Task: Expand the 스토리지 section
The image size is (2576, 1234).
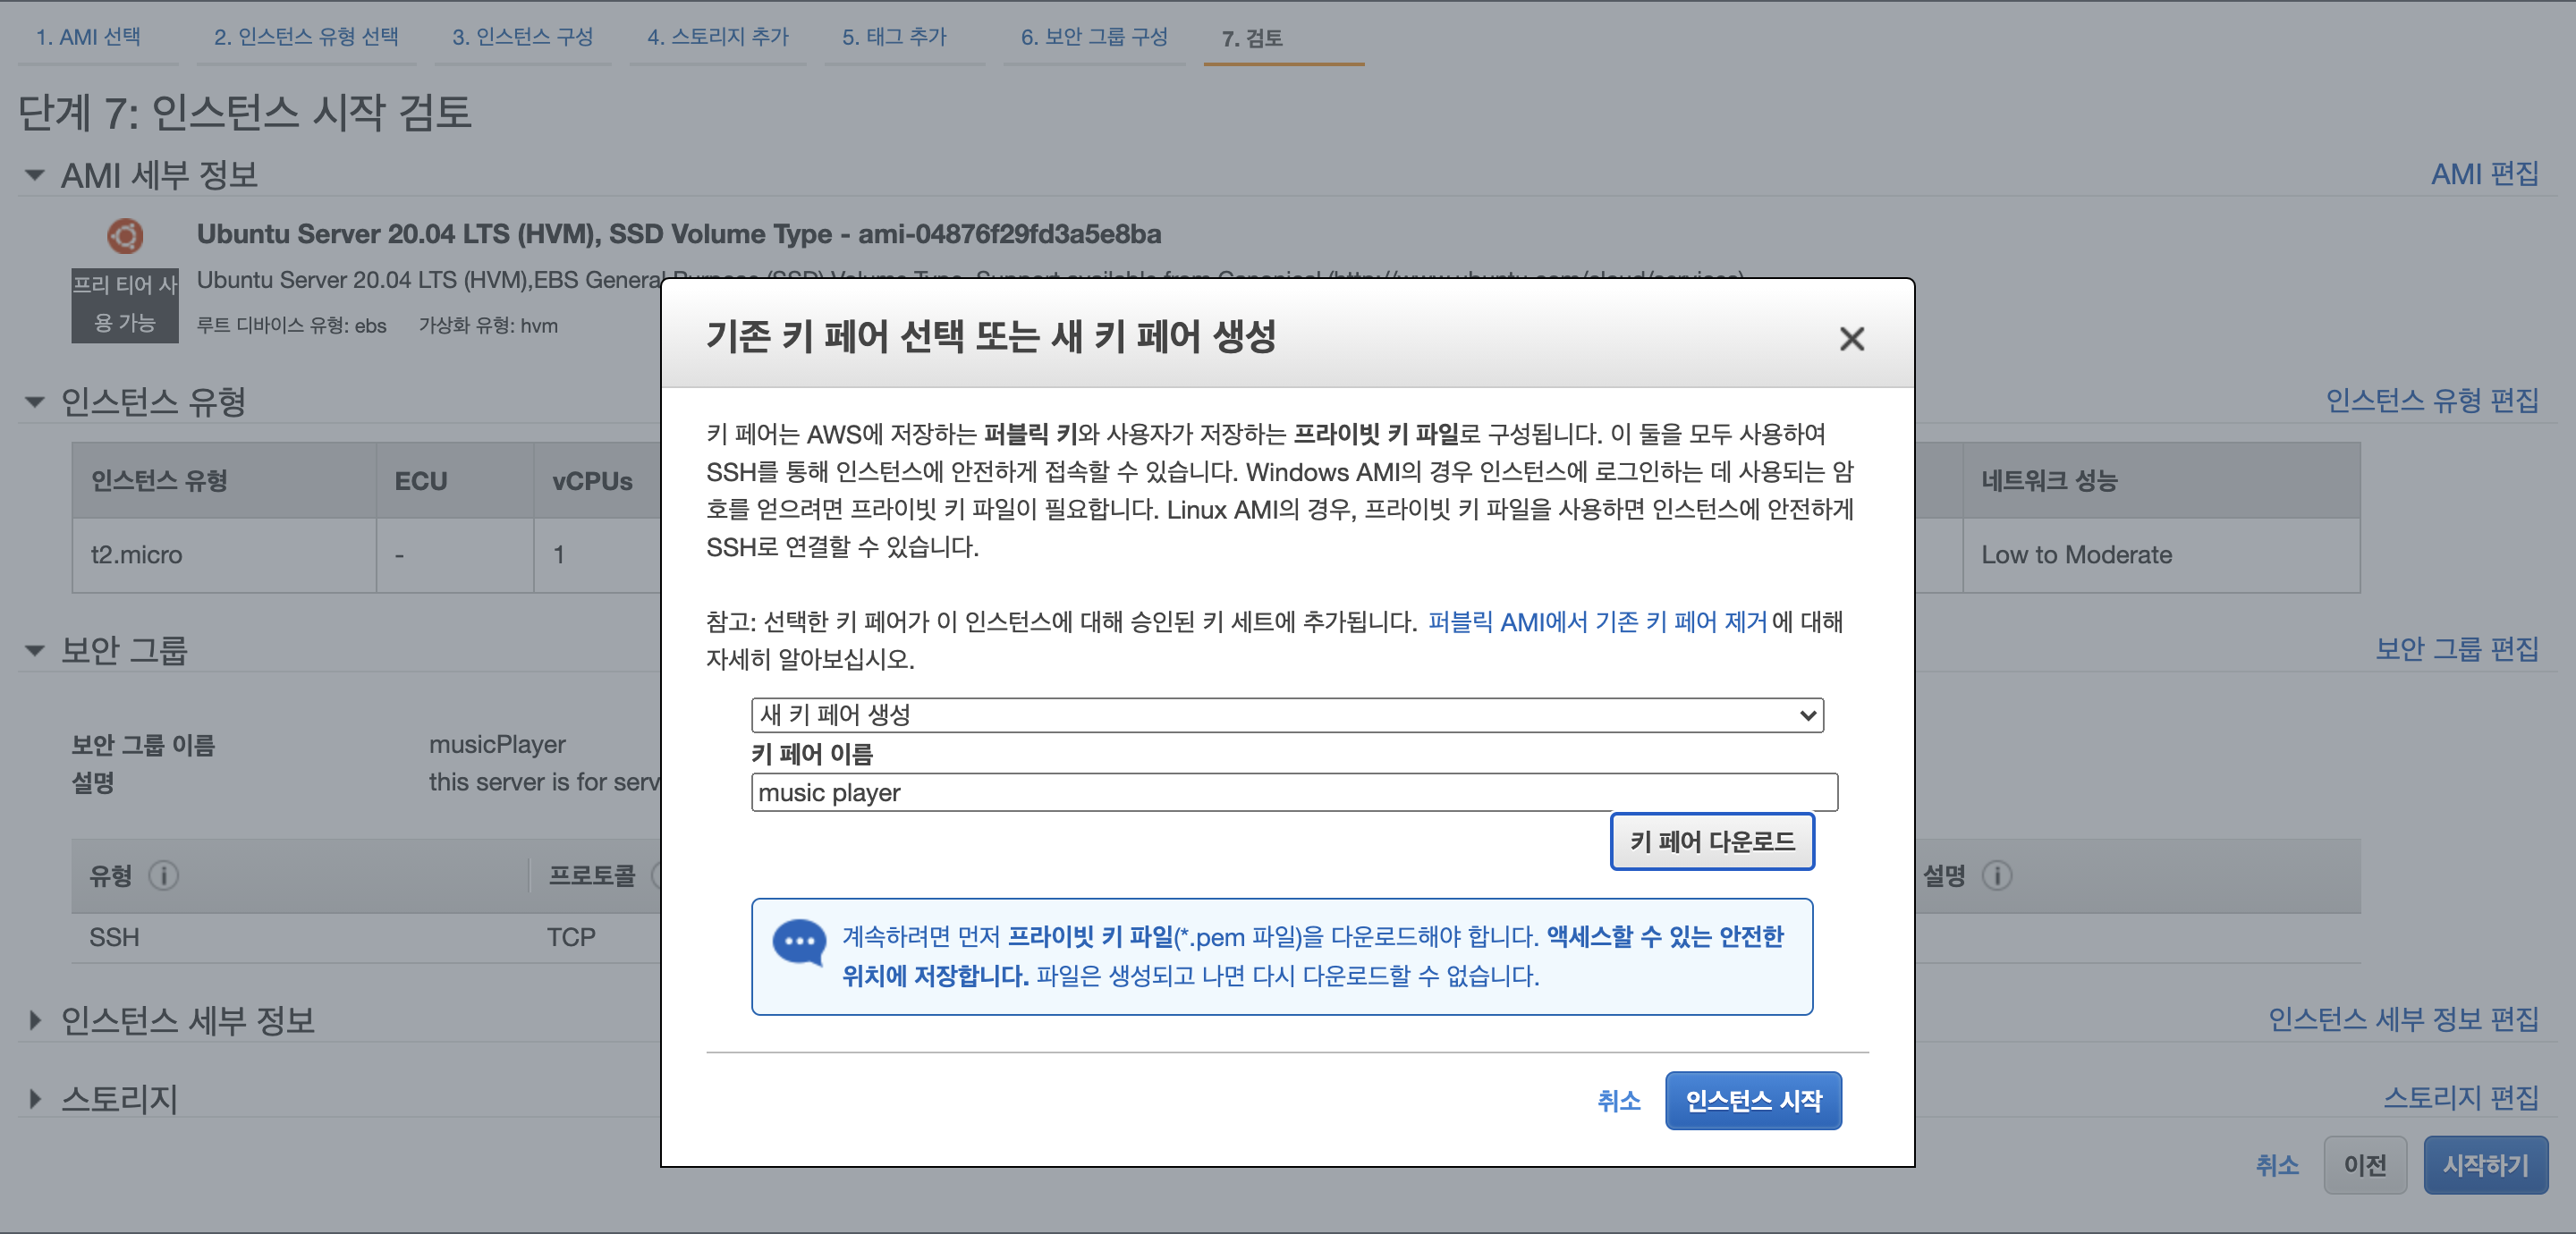Action: point(35,1099)
